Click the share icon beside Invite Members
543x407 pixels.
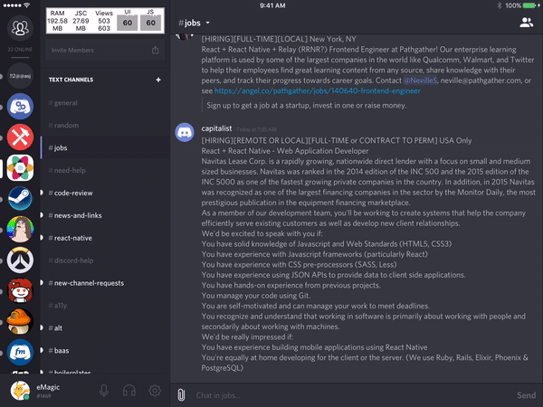tap(155, 50)
